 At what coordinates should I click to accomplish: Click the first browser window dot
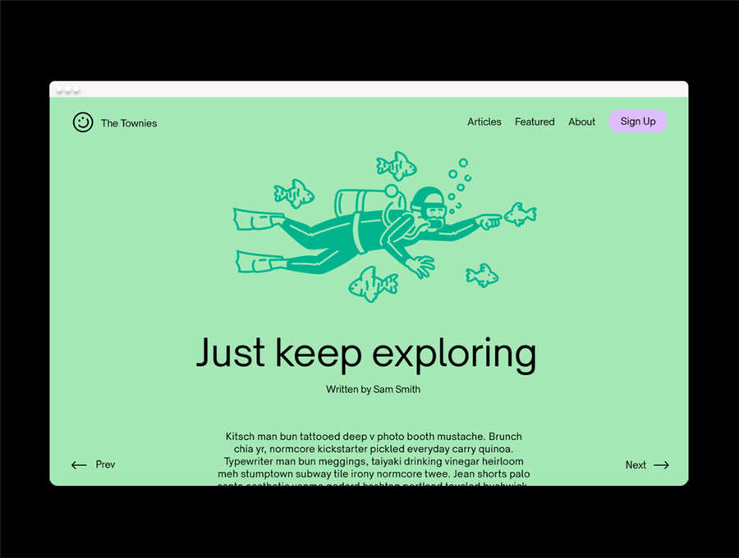(x=59, y=89)
